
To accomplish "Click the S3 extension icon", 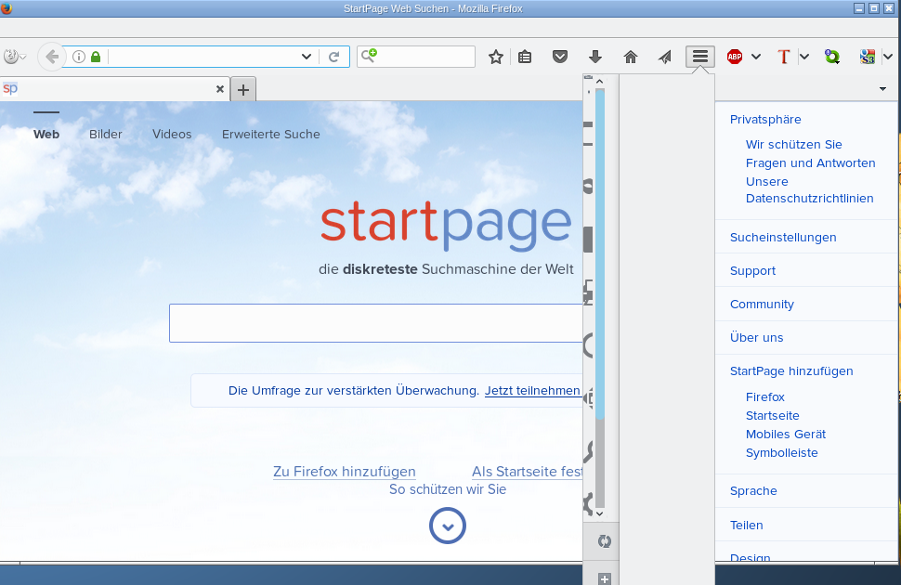I will (x=868, y=57).
